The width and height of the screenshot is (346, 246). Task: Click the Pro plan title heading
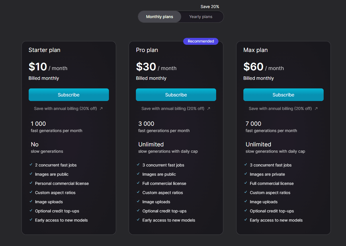pyautogui.click(x=147, y=50)
